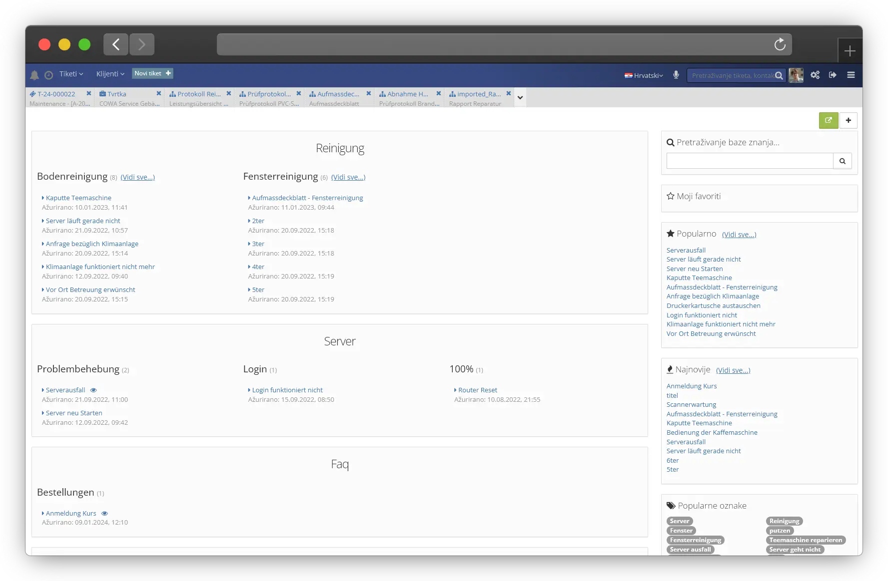This screenshot has height=581, width=888.
Task: Open Vidi sve for Fensterreinigung
Action: tap(348, 177)
